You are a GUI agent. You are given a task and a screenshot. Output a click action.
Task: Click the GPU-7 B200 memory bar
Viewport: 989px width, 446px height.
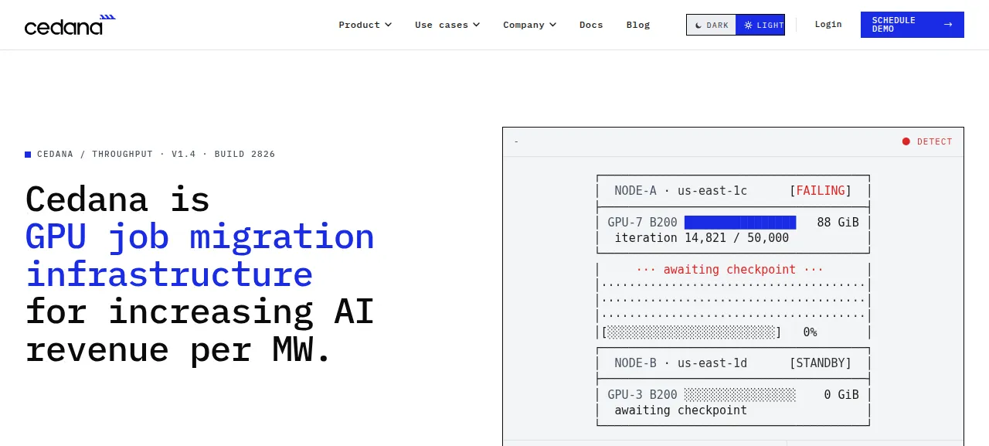coord(740,223)
